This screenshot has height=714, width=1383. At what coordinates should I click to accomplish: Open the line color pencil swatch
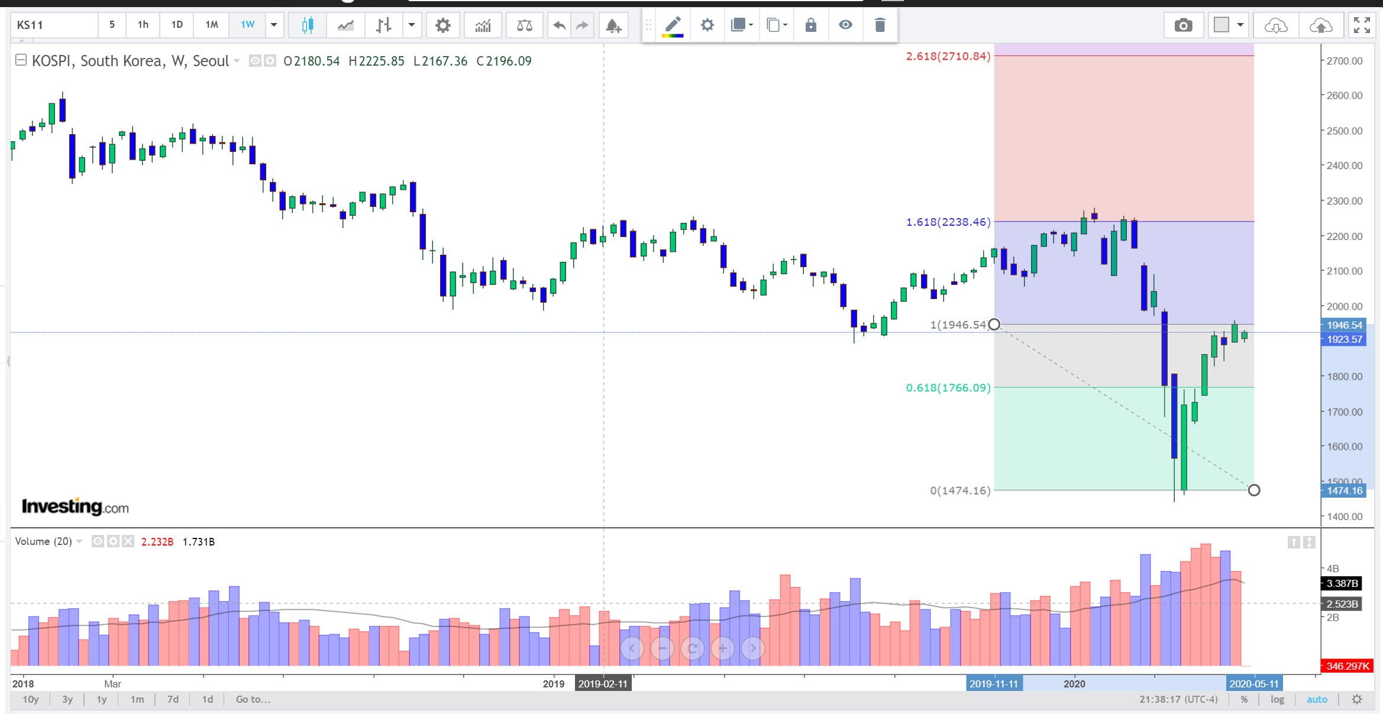tap(673, 25)
